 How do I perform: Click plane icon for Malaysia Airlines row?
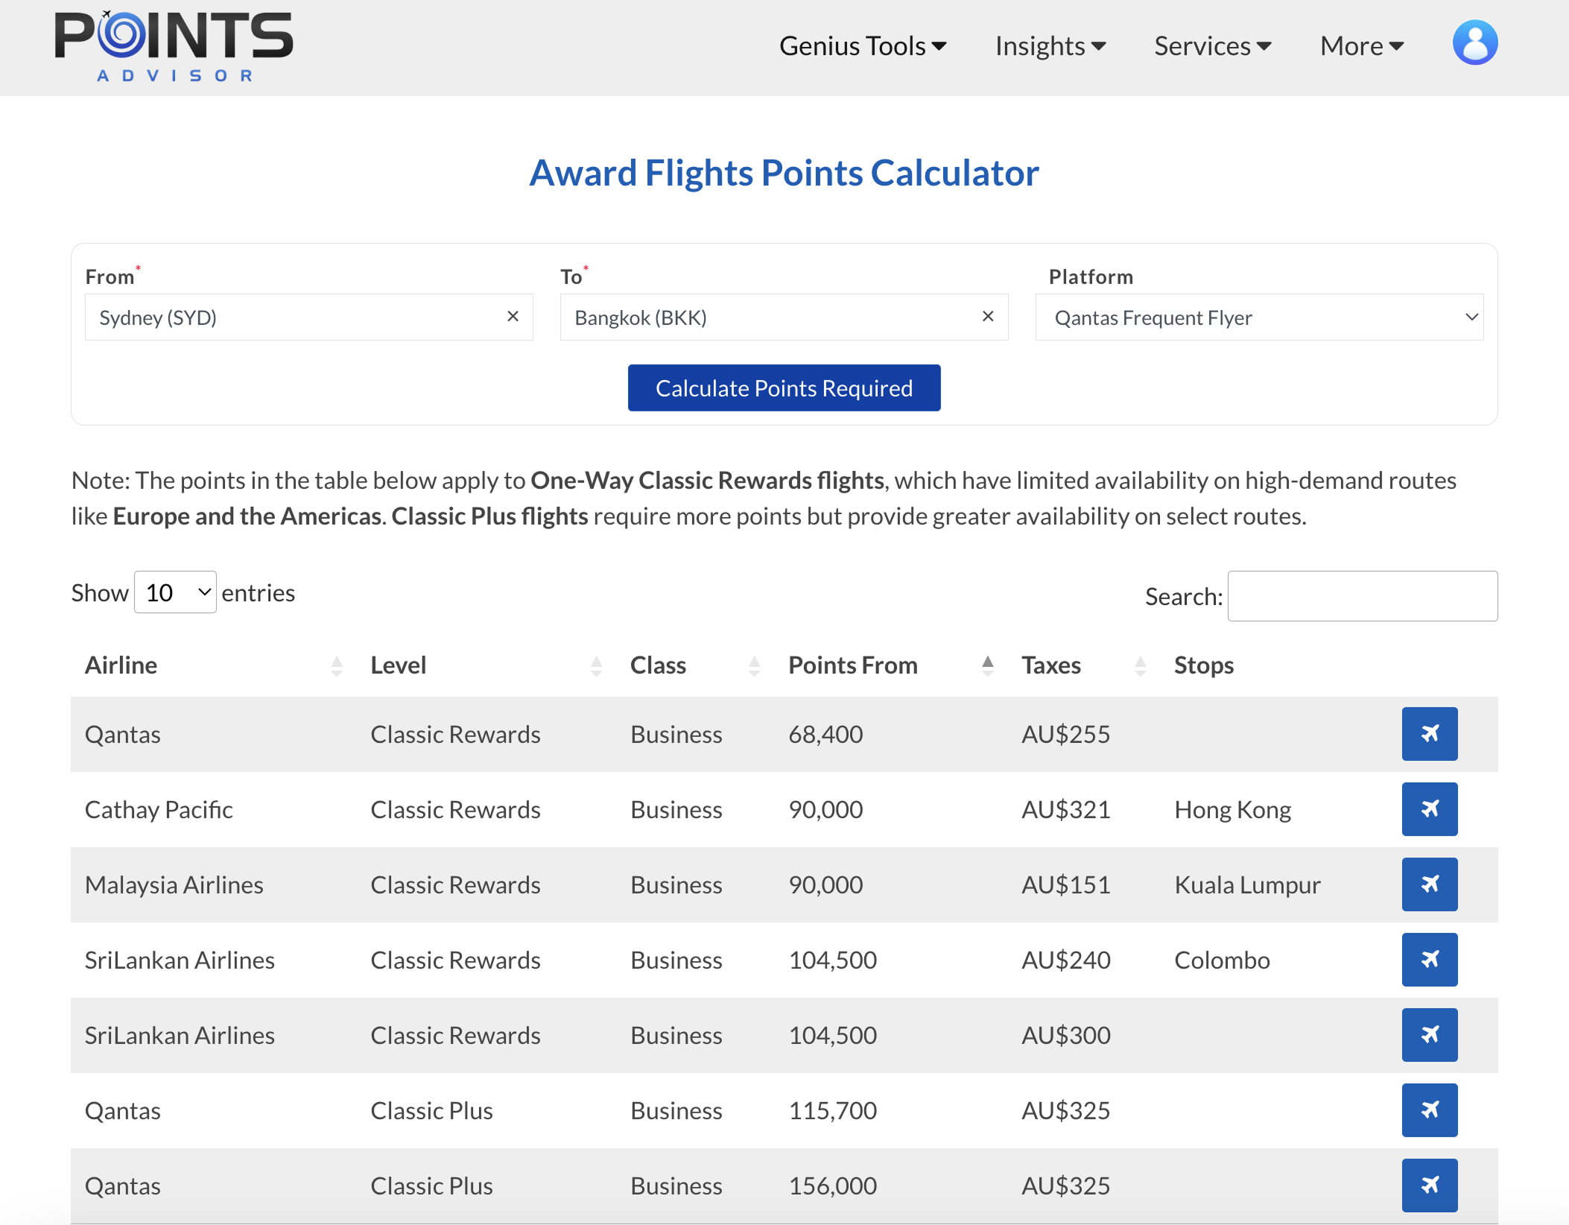[1429, 884]
